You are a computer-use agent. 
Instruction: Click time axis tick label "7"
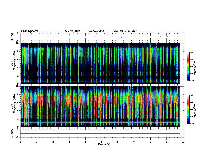(134, 142)
